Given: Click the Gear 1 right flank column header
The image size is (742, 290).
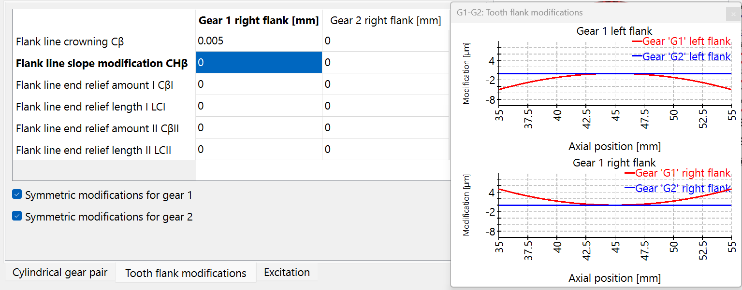Looking at the screenshot, I should point(259,20).
